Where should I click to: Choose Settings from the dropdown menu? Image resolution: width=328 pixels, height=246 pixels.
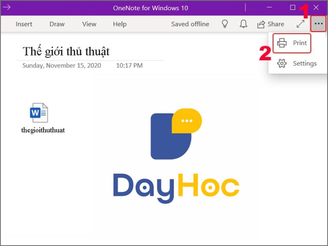297,63
